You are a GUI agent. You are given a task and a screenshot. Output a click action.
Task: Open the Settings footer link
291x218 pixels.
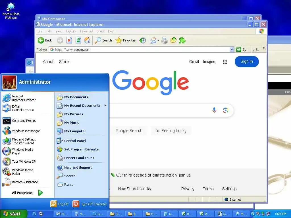(x=229, y=189)
